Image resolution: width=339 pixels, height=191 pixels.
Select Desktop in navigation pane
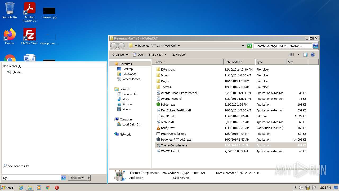pos(125,69)
